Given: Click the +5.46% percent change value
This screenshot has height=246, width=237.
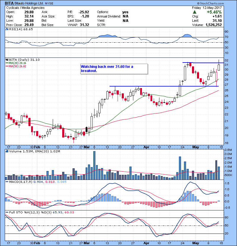Looking at the screenshot, I should tap(214, 12).
